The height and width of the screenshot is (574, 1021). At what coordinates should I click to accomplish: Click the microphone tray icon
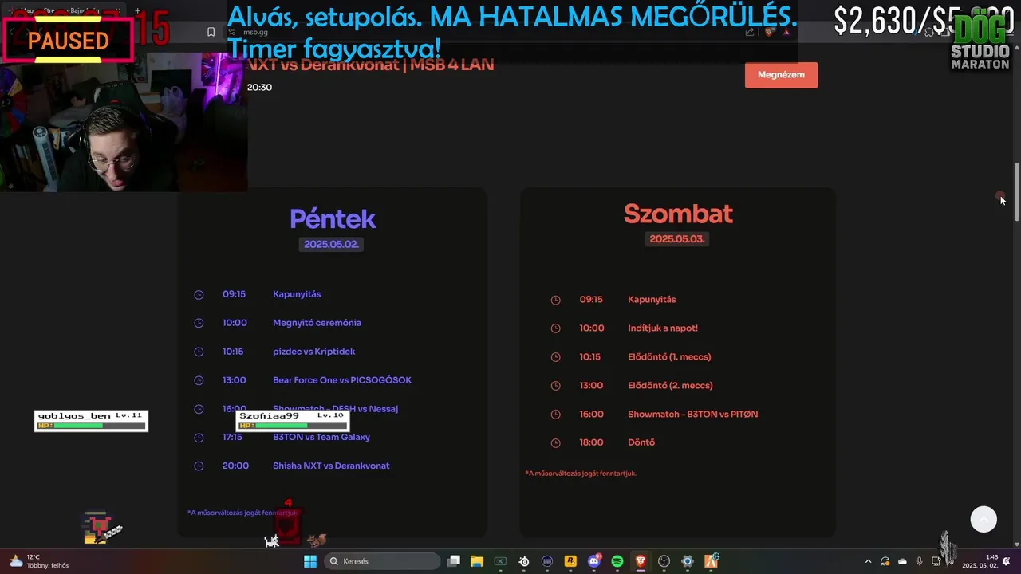coord(920,561)
